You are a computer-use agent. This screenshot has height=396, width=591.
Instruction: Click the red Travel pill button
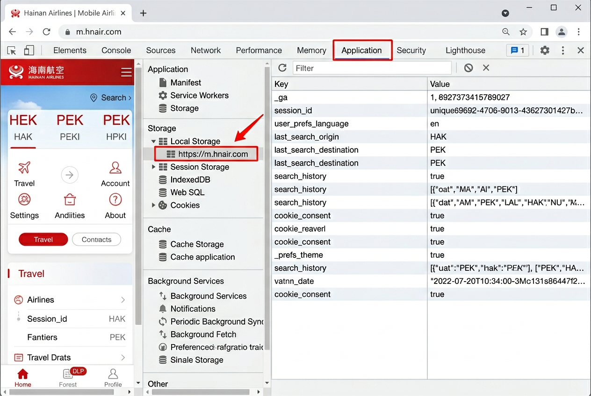pyautogui.click(x=43, y=240)
